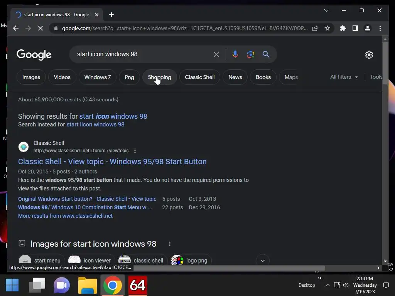Show hidden system tray icons
This screenshot has height=296, width=395.
(327, 285)
